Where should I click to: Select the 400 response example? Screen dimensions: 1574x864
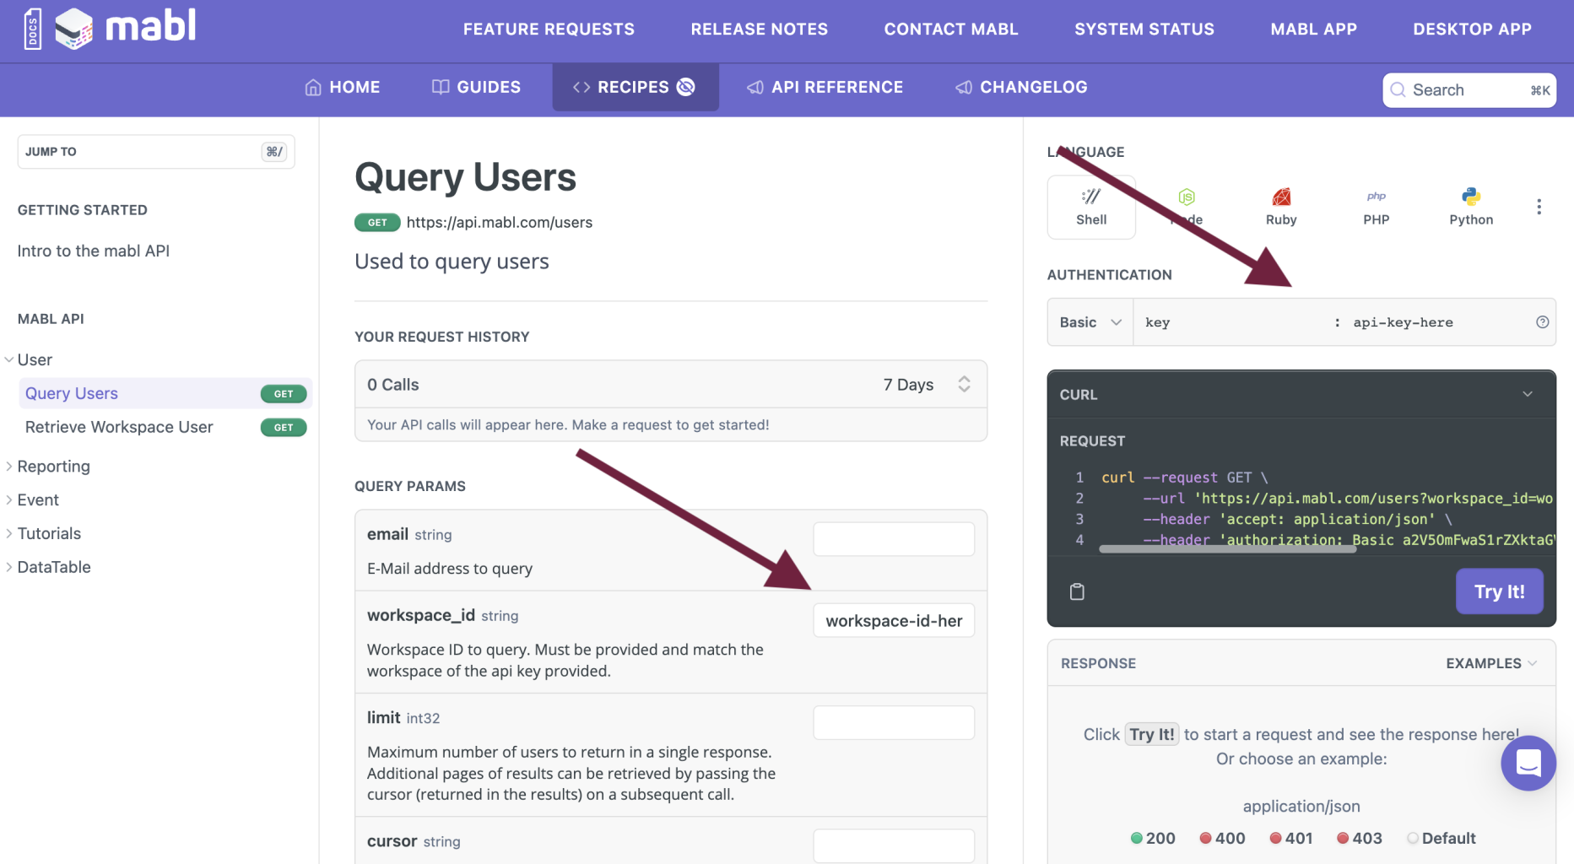(x=1222, y=838)
